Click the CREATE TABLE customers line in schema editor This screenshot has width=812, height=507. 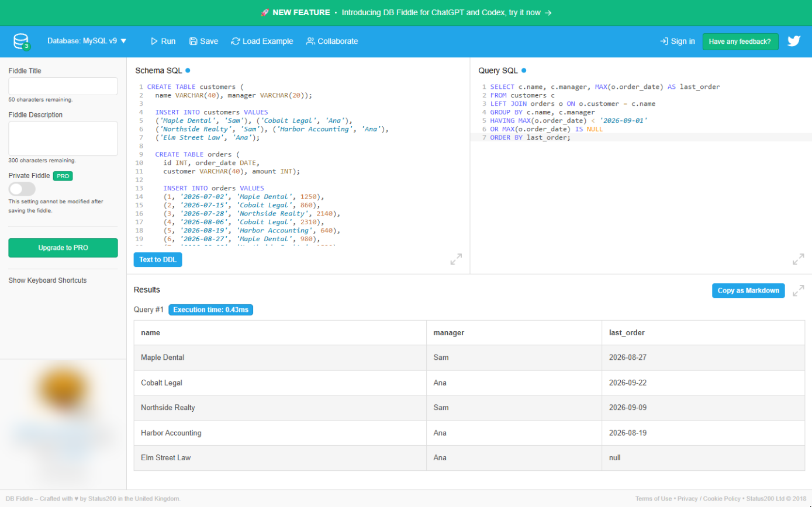(x=195, y=86)
